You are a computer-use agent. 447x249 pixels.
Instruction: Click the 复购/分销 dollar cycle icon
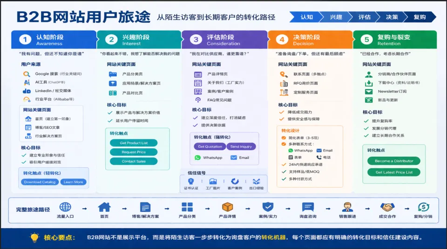coord(423,207)
